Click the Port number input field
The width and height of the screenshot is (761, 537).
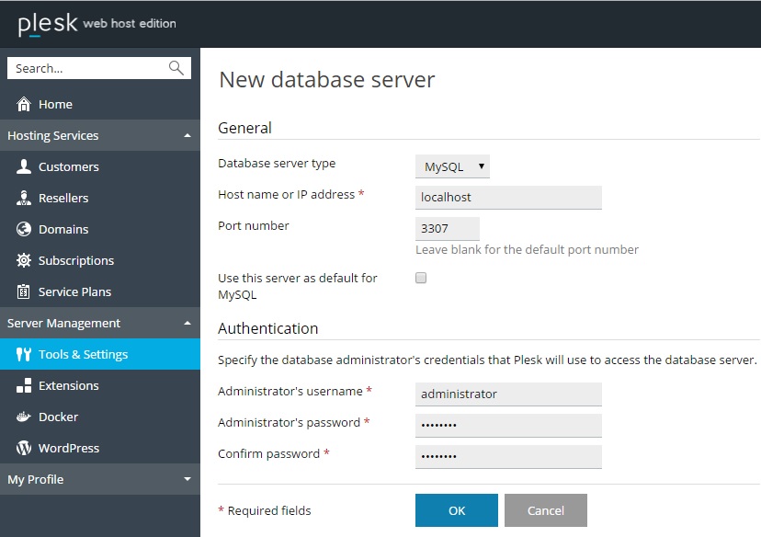[448, 229]
